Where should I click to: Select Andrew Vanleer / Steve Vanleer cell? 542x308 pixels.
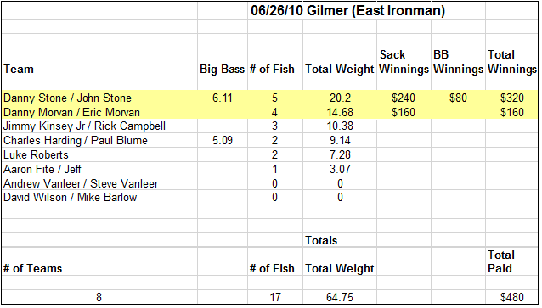pyautogui.click(x=99, y=183)
